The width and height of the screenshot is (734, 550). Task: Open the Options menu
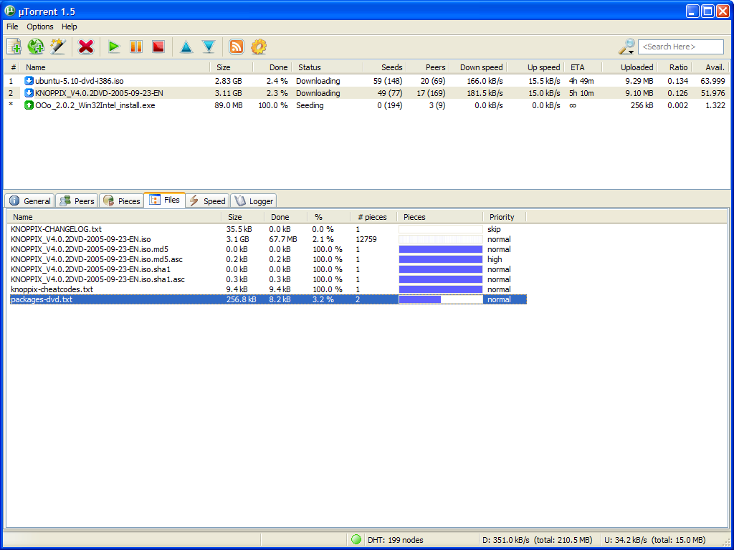[x=39, y=26]
